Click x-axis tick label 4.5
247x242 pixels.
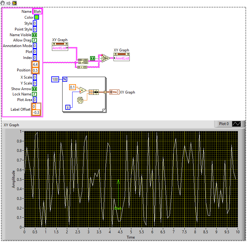pos(120,232)
